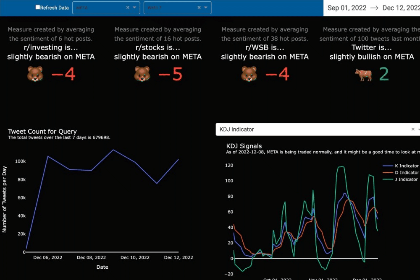
Task: Expand the WMA 7 dropdown arrow
Action: click(206, 8)
